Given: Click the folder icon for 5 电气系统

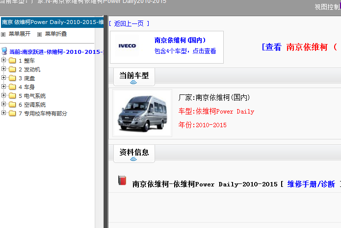Looking at the screenshot, I should [12, 96].
